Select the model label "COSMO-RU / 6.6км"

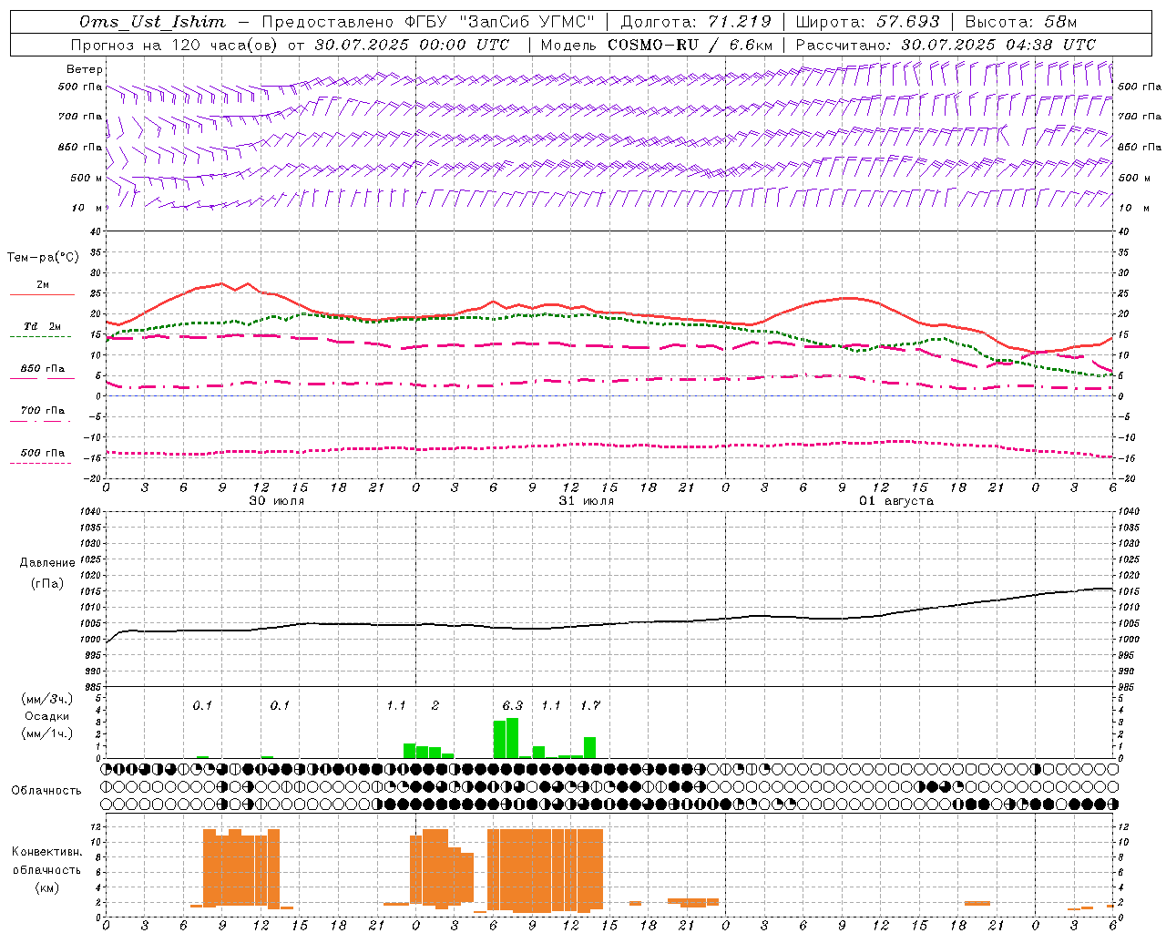690,45
